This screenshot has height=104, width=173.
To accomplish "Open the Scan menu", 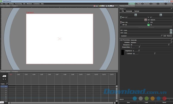I will pos(6,4).
